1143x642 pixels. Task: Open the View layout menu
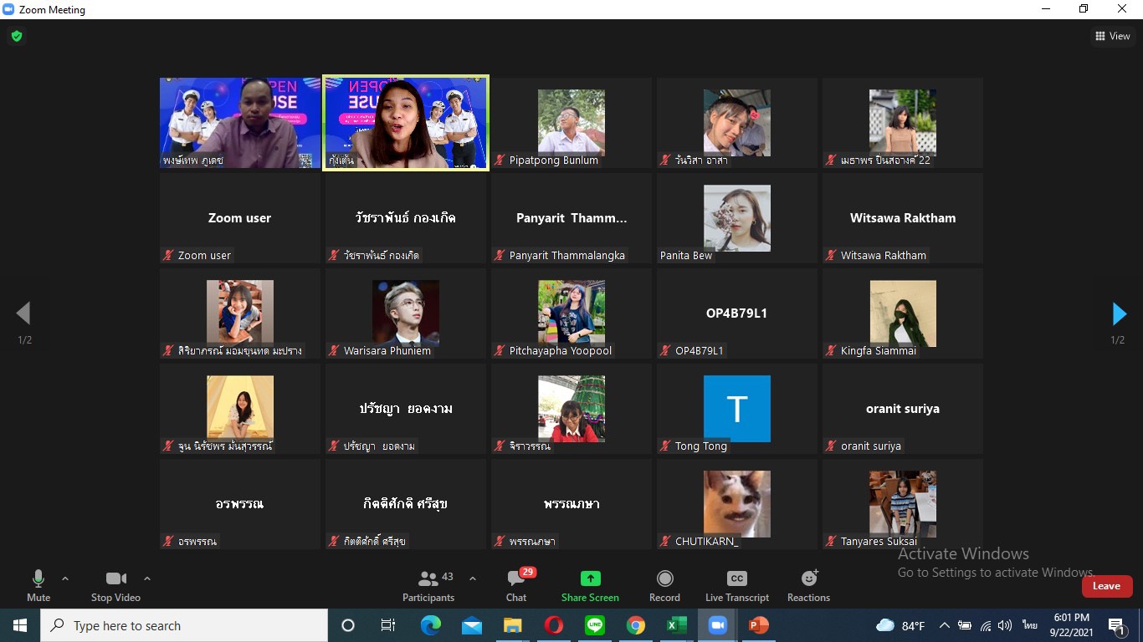(1113, 36)
